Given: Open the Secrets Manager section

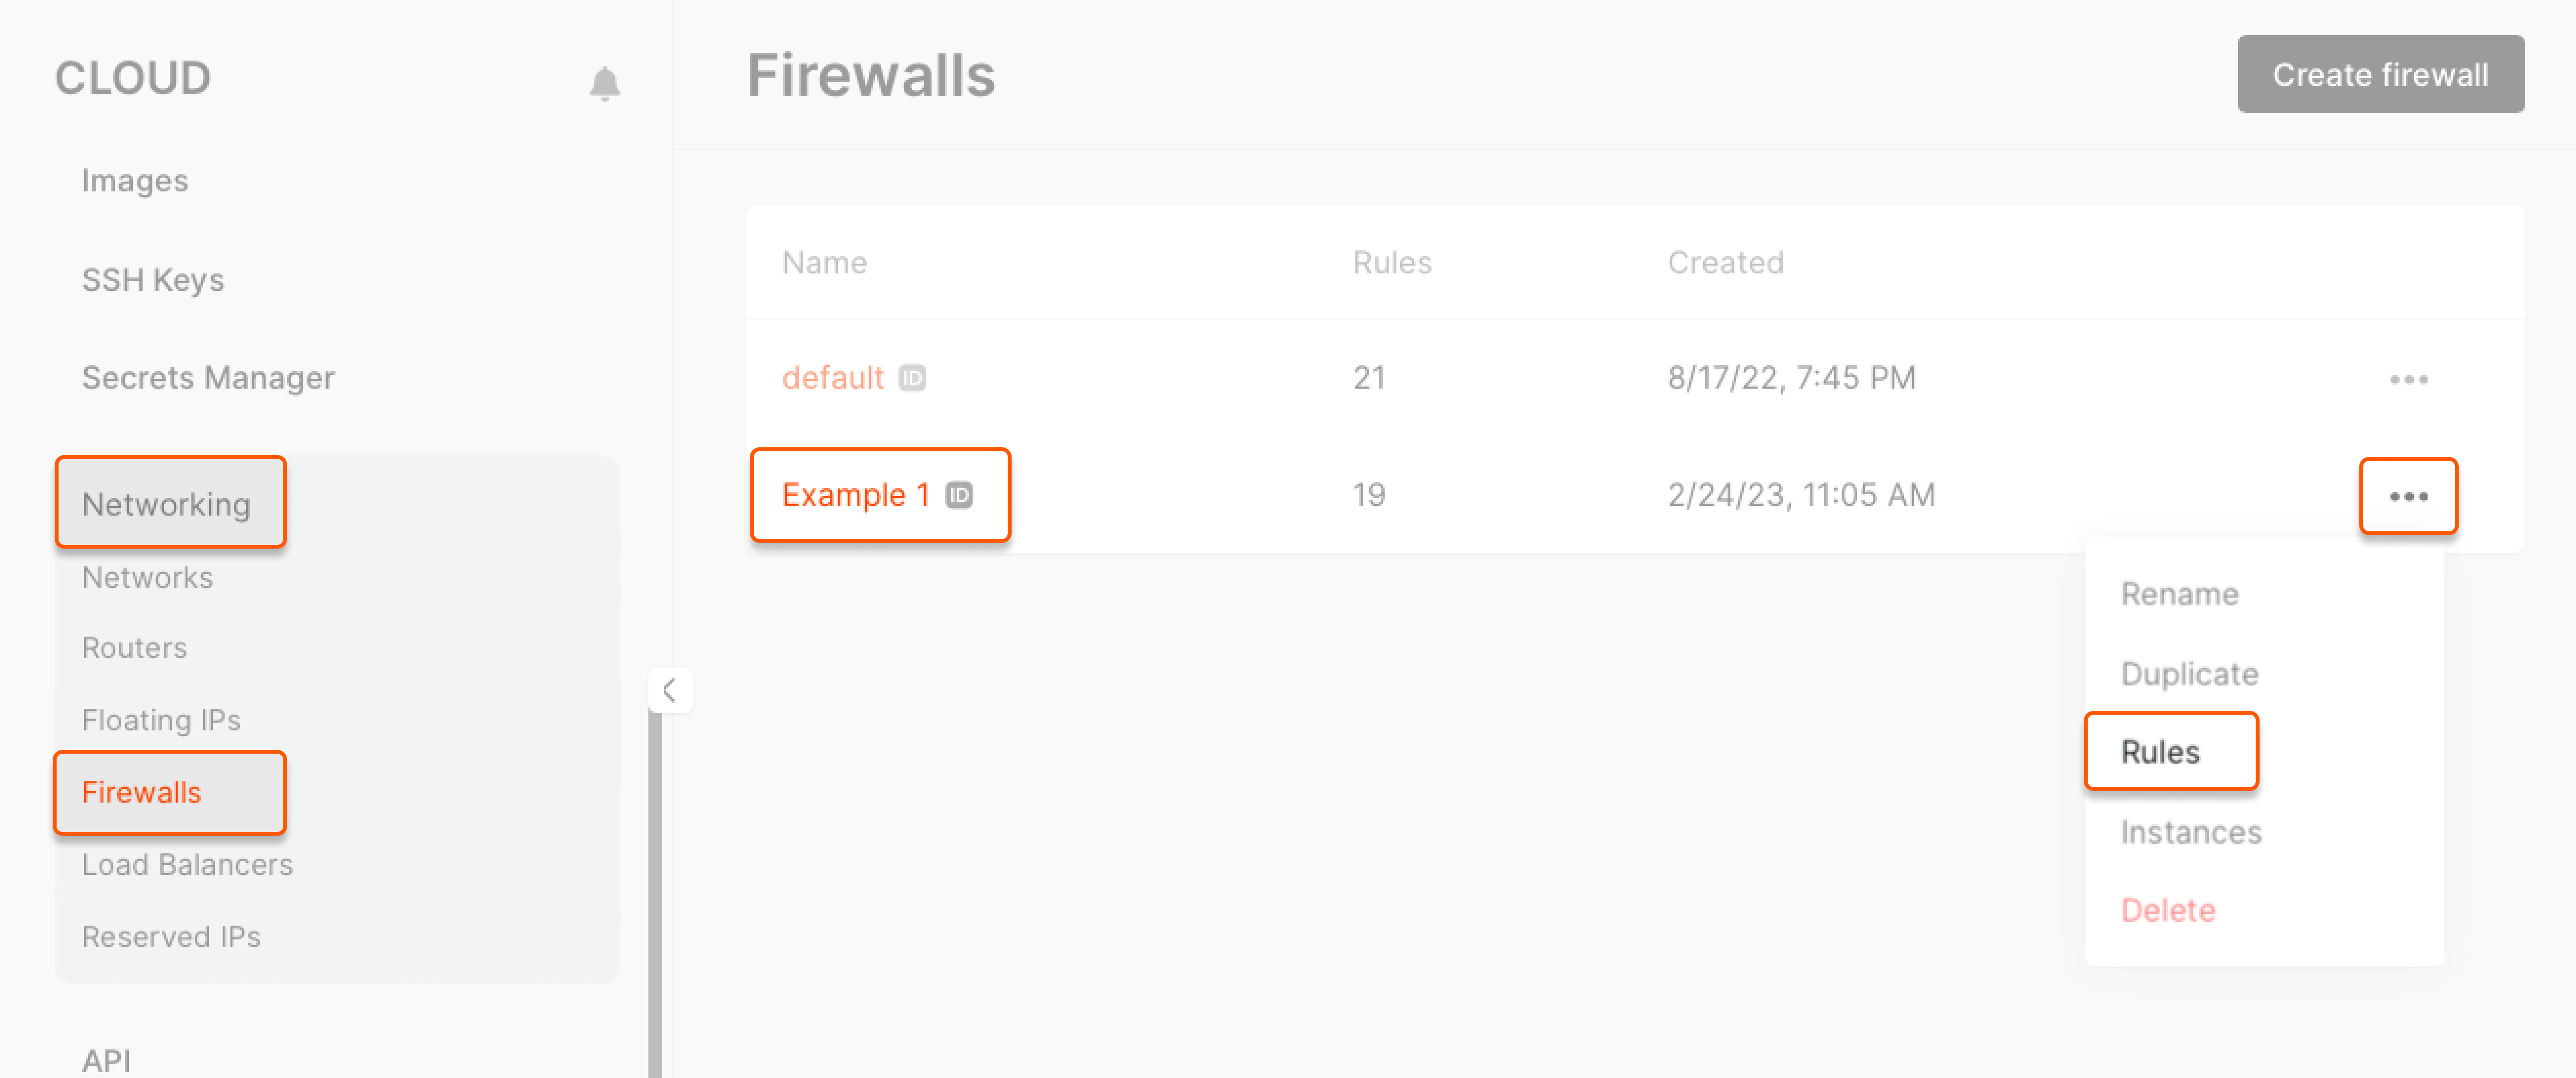Looking at the screenshot, I should (x=208, y=378).
